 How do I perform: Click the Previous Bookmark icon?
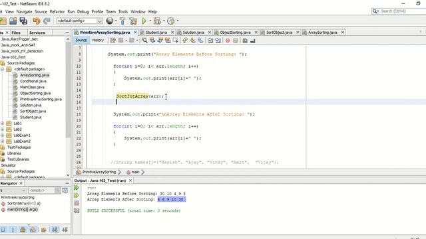(185, 40)
